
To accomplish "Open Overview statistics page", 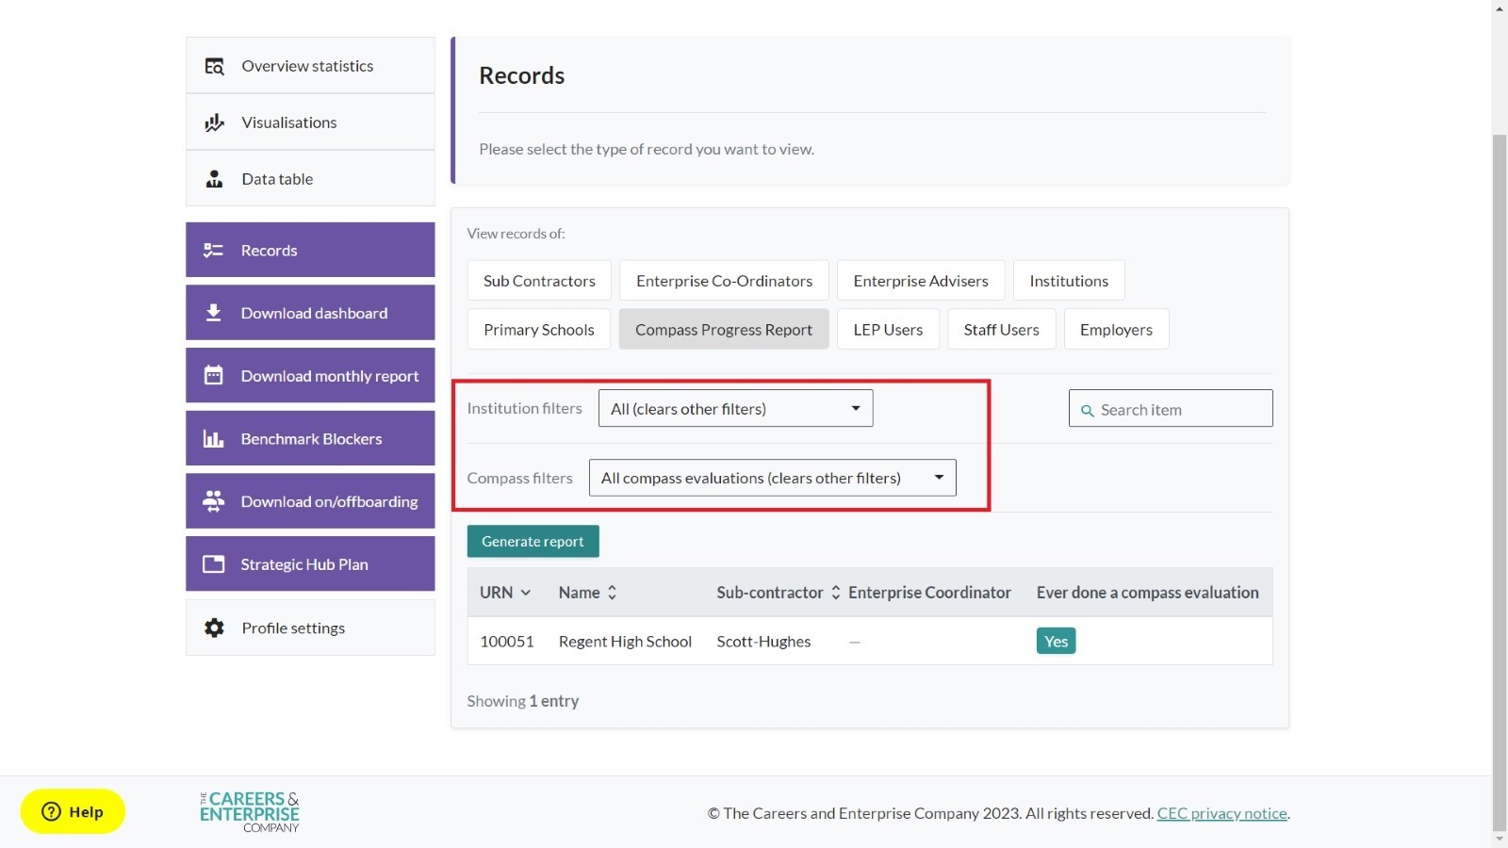I will coord(310,65).
